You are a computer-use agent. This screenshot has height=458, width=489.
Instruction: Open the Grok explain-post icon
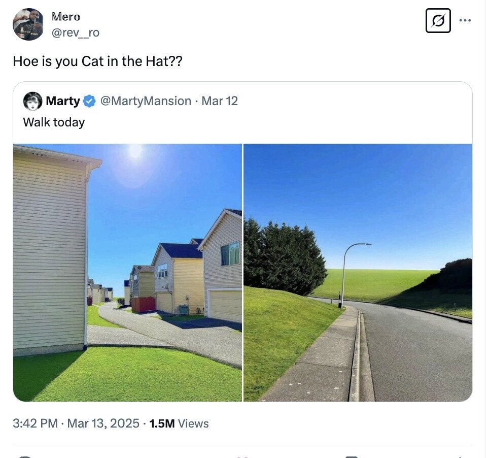(438, 21)
